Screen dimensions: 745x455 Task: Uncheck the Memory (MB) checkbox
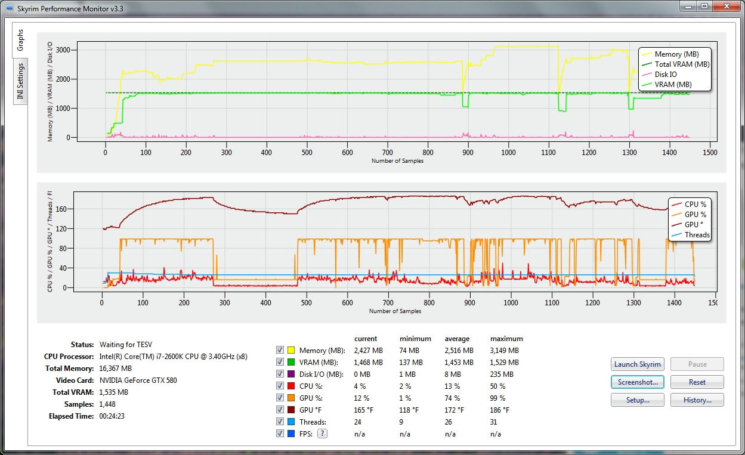pyautogui.click(x=280, y=350)
